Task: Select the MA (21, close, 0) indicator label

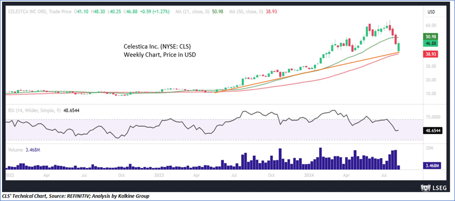Action: tap(192, 12)
